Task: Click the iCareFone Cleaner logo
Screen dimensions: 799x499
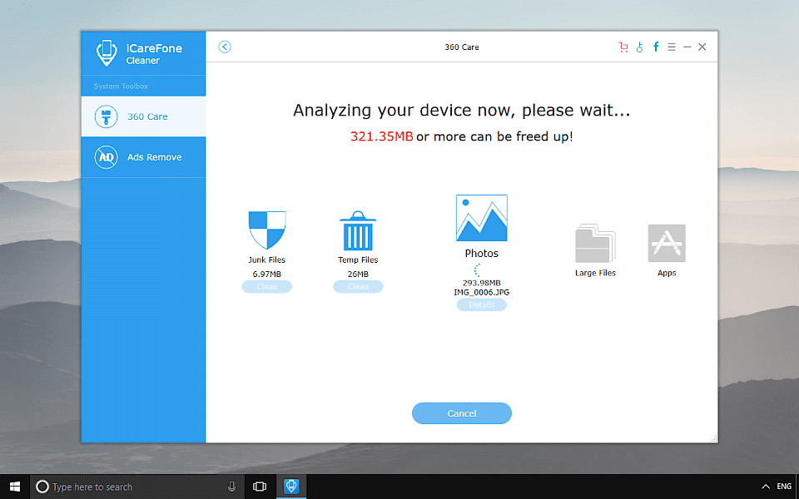Action: click(107, 53)
